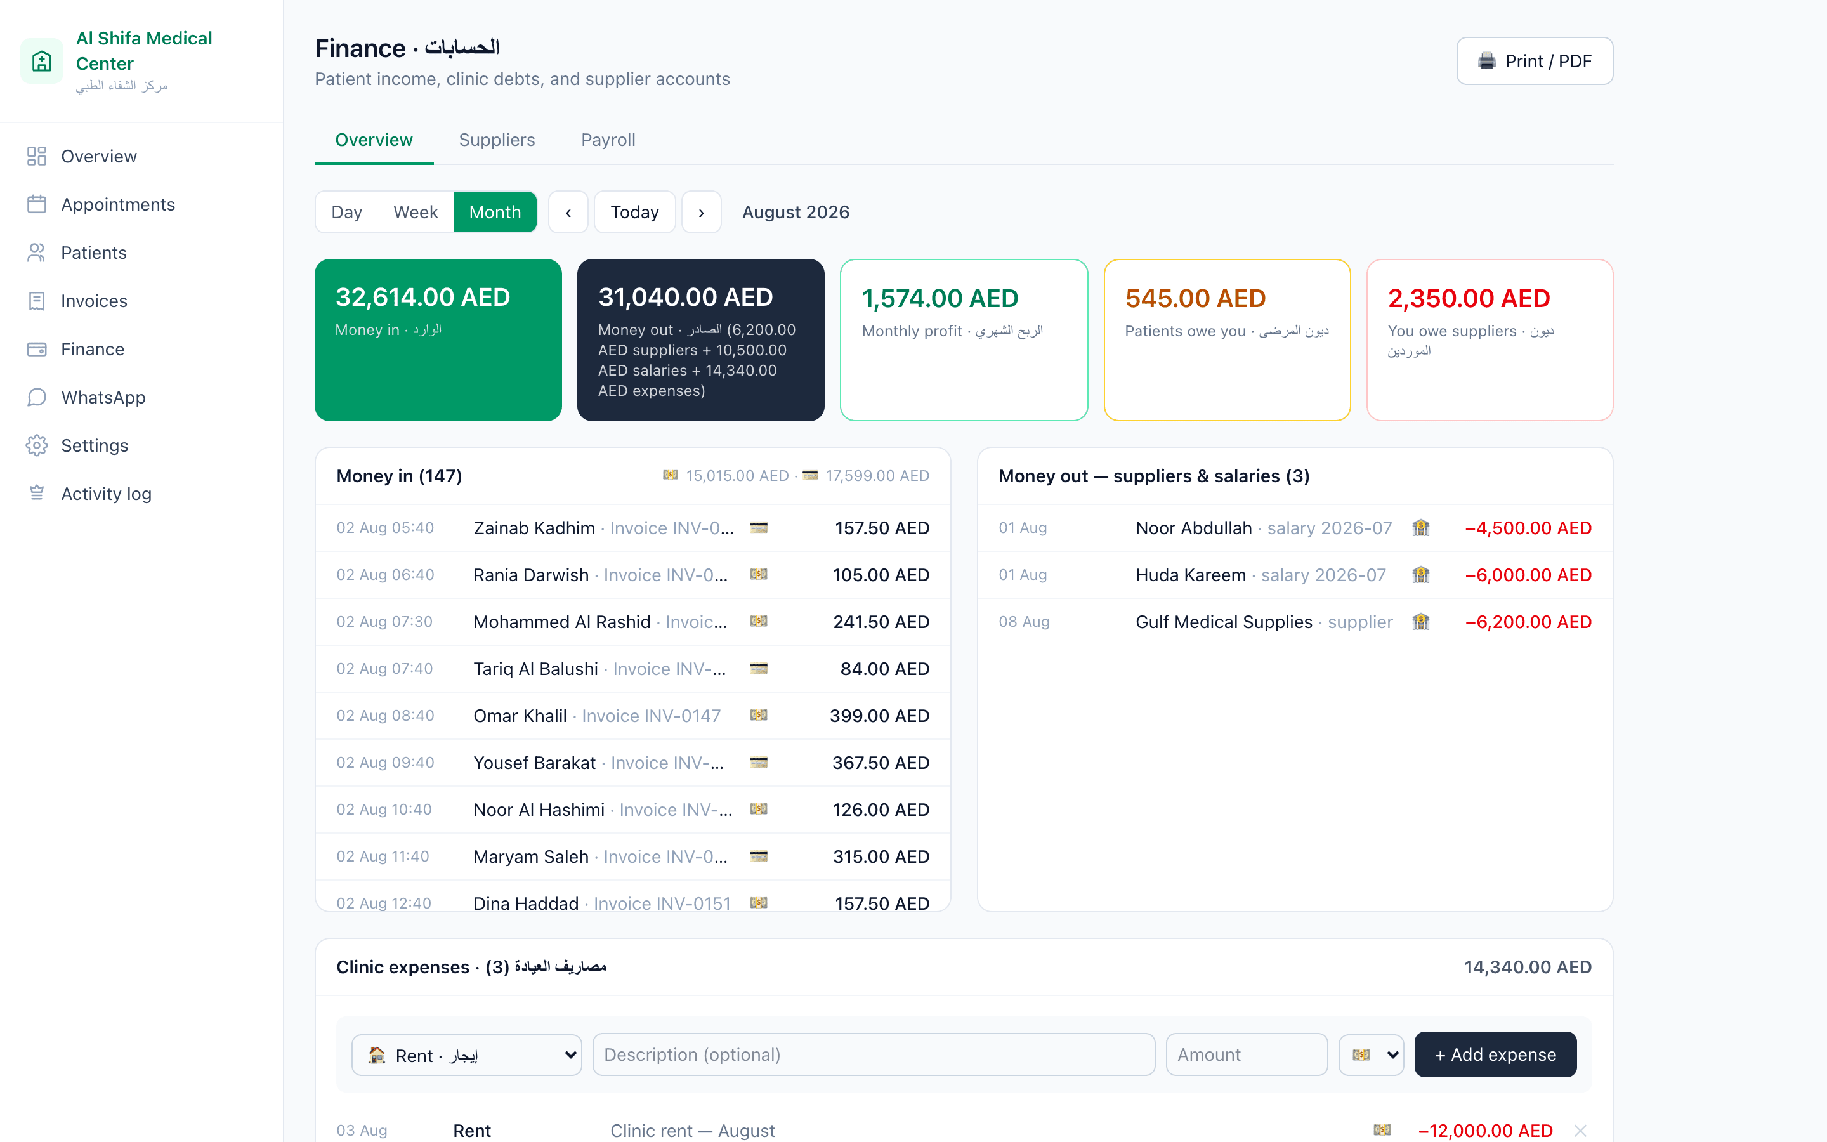The height and width of the screenshot is (1142, 1827).
Task: Click the Today button
Action: pos(635,213)
